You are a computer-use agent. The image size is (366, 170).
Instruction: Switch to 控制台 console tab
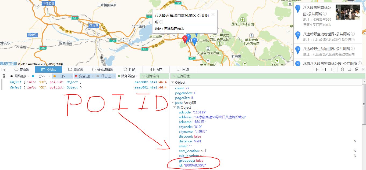tap(48, 69)
